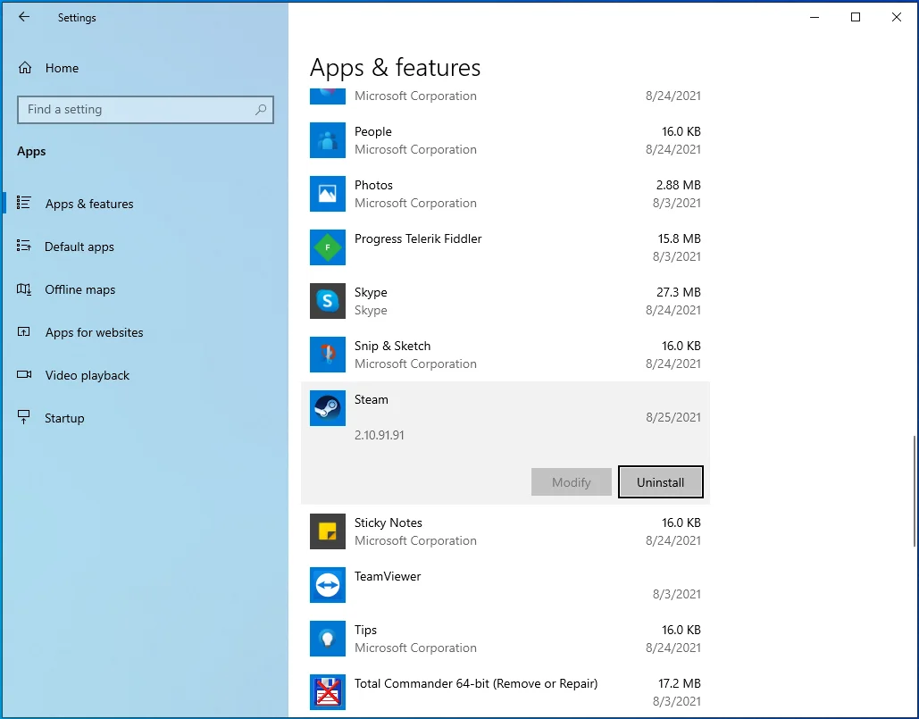Screen dimensions: 919x719
Task: Click the Photos app icon
Action: (328, 194)
